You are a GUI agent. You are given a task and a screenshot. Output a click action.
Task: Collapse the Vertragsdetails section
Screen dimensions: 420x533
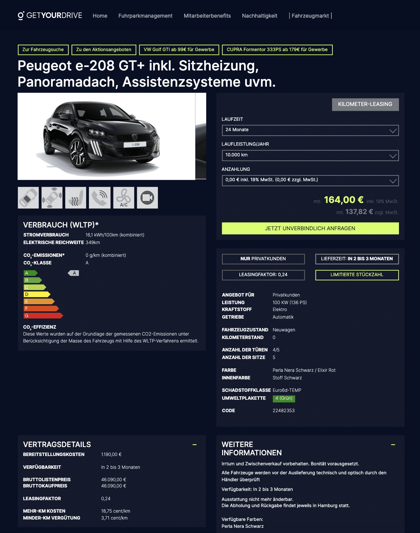[x=194, y=445]
